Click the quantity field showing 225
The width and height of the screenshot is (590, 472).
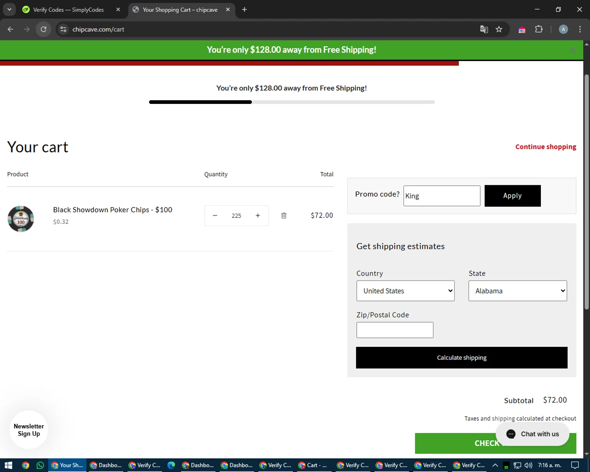(236, 216)
